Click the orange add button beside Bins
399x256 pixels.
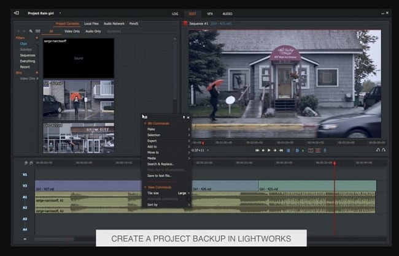37,73
